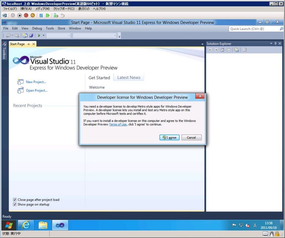Viewport: 285px width, 238px height.
Task: Click the Terms of Use link
Action: pos(118,124)
